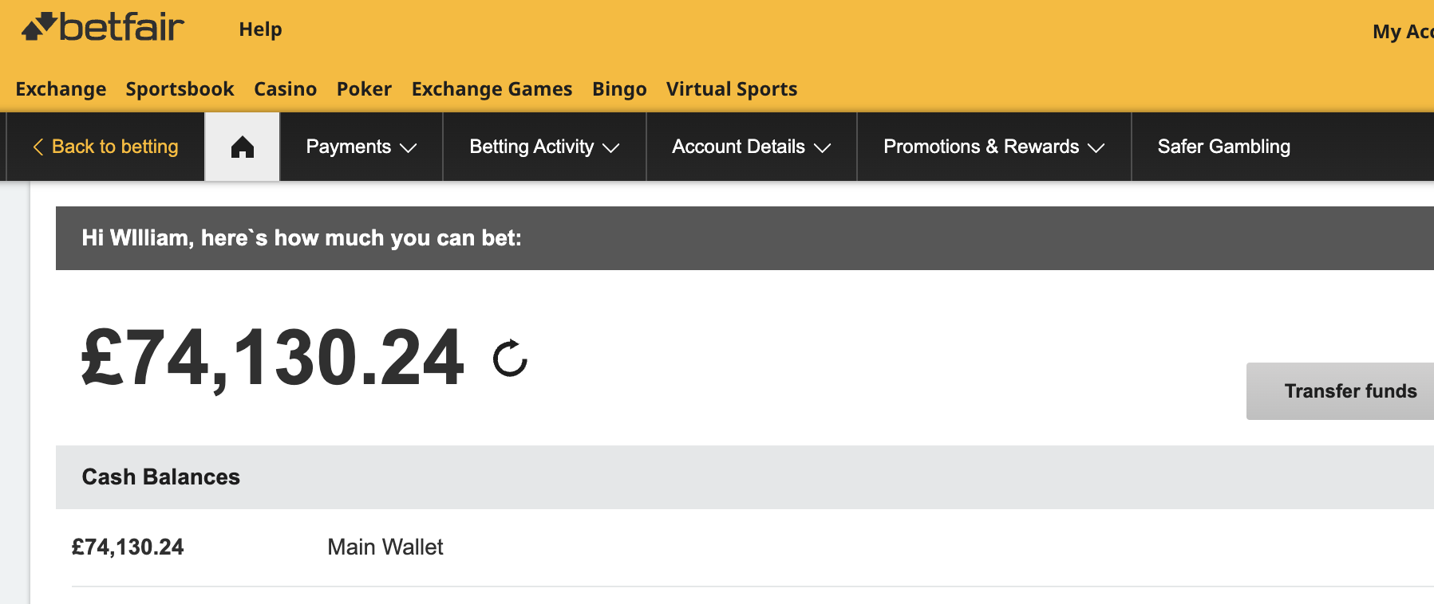Refresh the available balance
Screen dimensions: 1434x604
[510, 358]
